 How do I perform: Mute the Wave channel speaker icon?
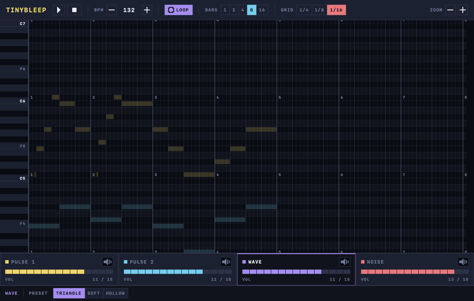tap(345, 262)
